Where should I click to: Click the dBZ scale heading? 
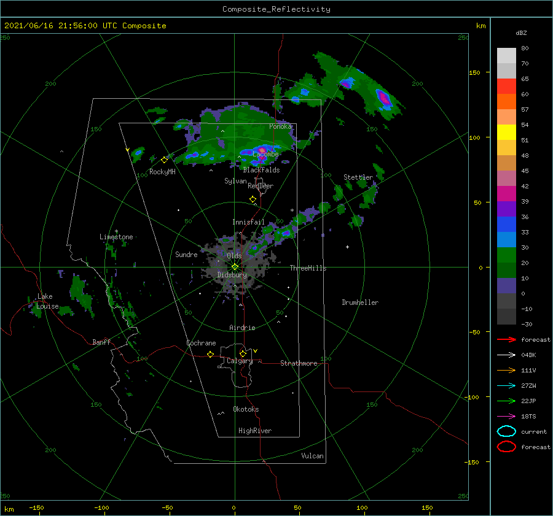pos(521,33)
